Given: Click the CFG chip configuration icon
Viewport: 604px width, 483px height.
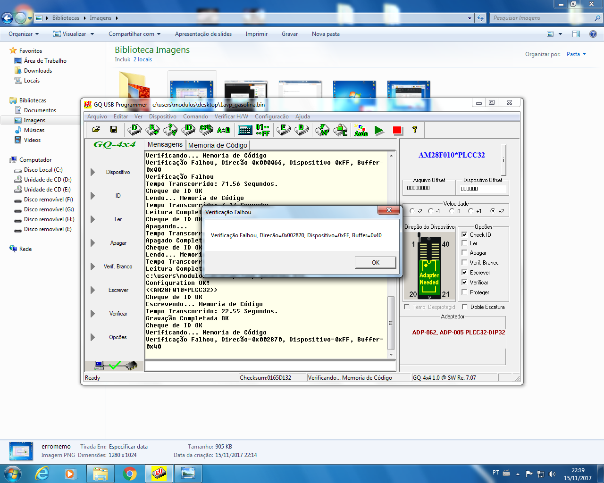Looking at the screenshot, I should pyautogui.click(x=206, y=129).
